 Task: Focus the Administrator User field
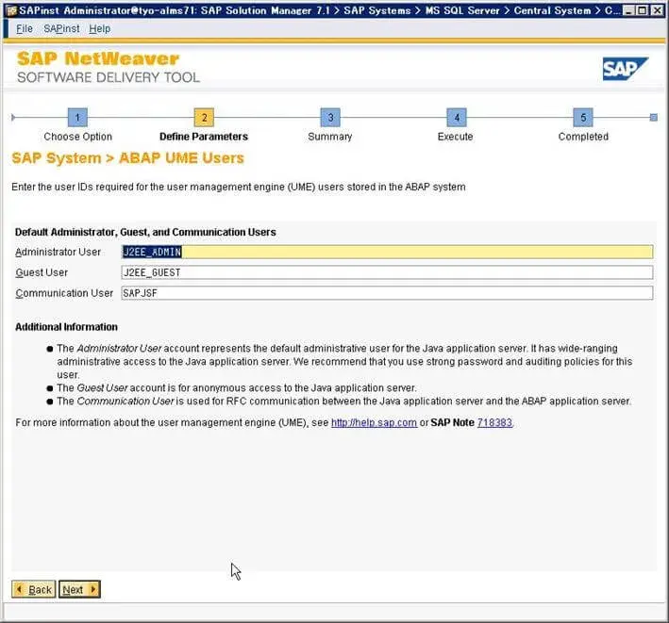[x=387, y=252]
